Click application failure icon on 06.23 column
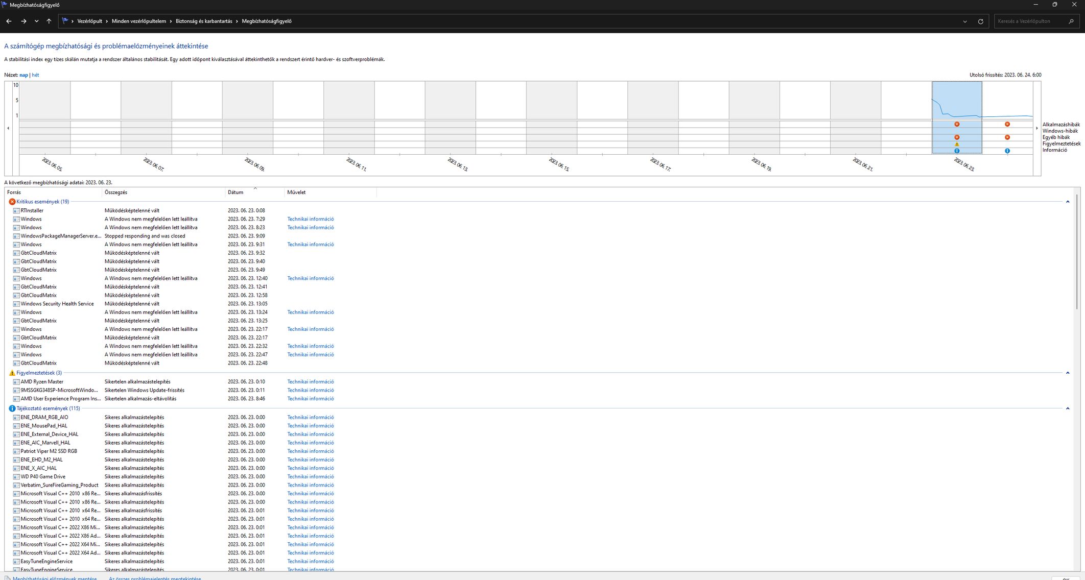Image resolution: width=1085 pixels, height=580 pixels. pyautogui.click(x=957, y=124)
